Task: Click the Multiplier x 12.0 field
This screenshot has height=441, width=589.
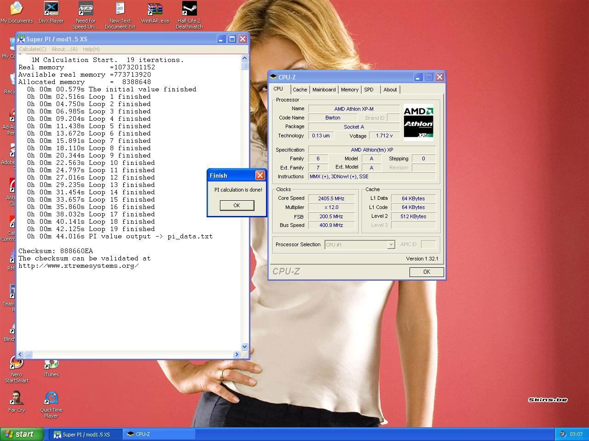Action: (x=331, y=207)
